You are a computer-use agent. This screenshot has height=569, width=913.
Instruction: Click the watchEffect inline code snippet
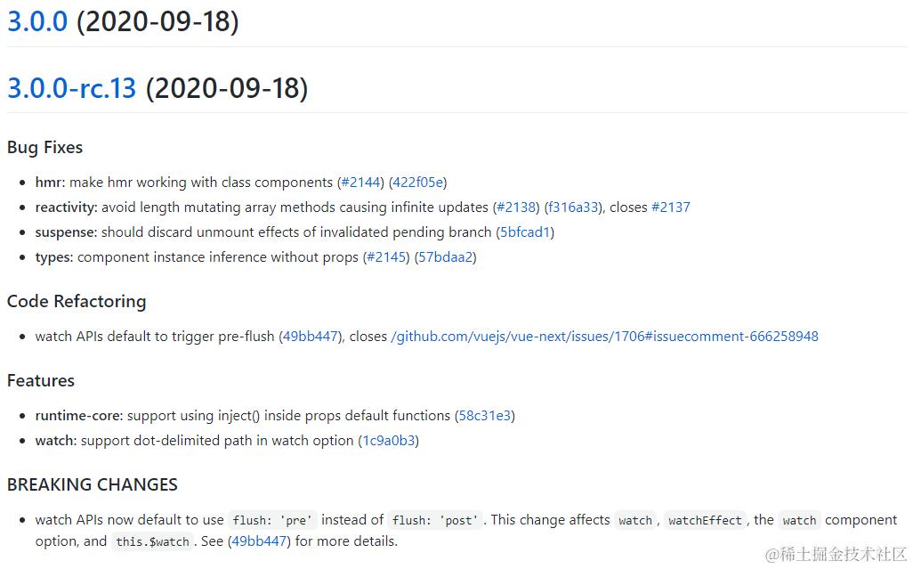click(x=705, y=520)
